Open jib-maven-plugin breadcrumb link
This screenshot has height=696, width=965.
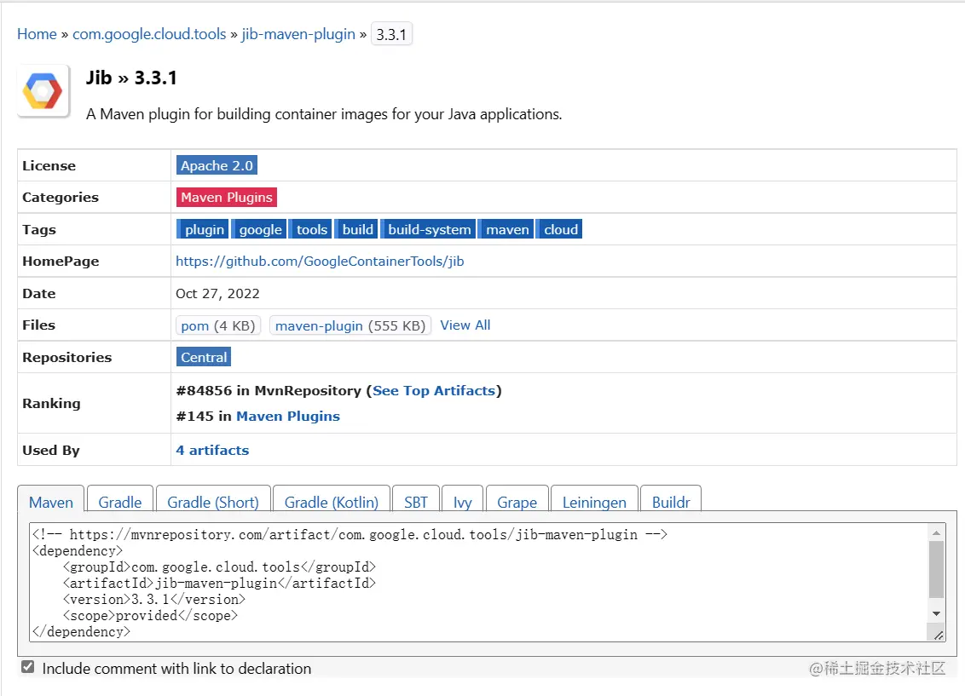(x=298, y=34)
